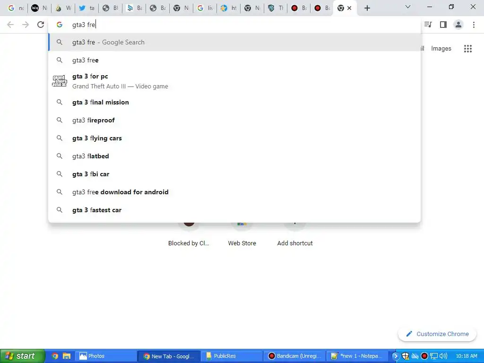Reload the page with the refresh icon
484x363 pixels.
click(41, 25)
